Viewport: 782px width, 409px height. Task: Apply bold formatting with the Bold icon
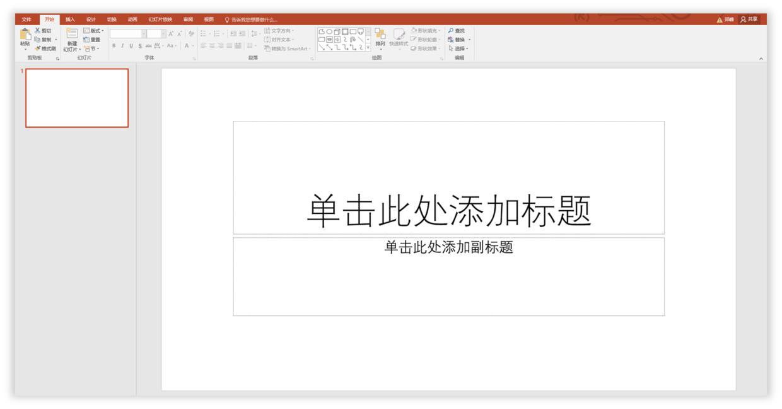114,45
